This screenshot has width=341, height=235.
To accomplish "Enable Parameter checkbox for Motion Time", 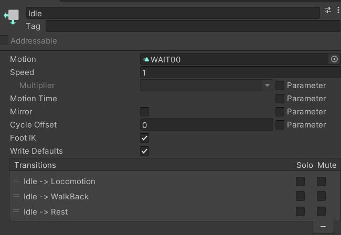I will click(280, 99).
